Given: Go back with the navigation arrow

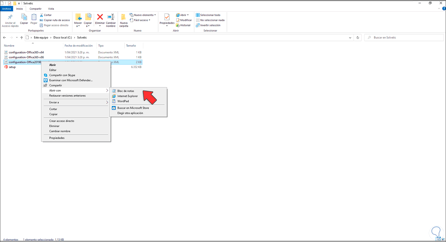Looking at the screenshot, I should click(4, 38).
